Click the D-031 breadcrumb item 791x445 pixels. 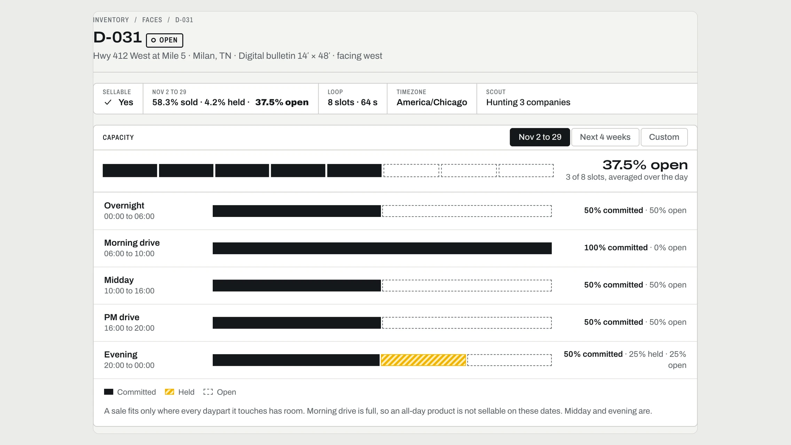(184, 20)
